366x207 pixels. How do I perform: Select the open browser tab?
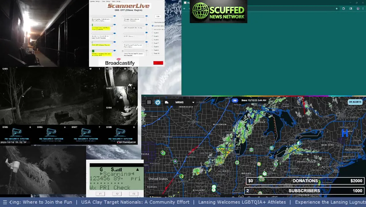click(188, 3)
